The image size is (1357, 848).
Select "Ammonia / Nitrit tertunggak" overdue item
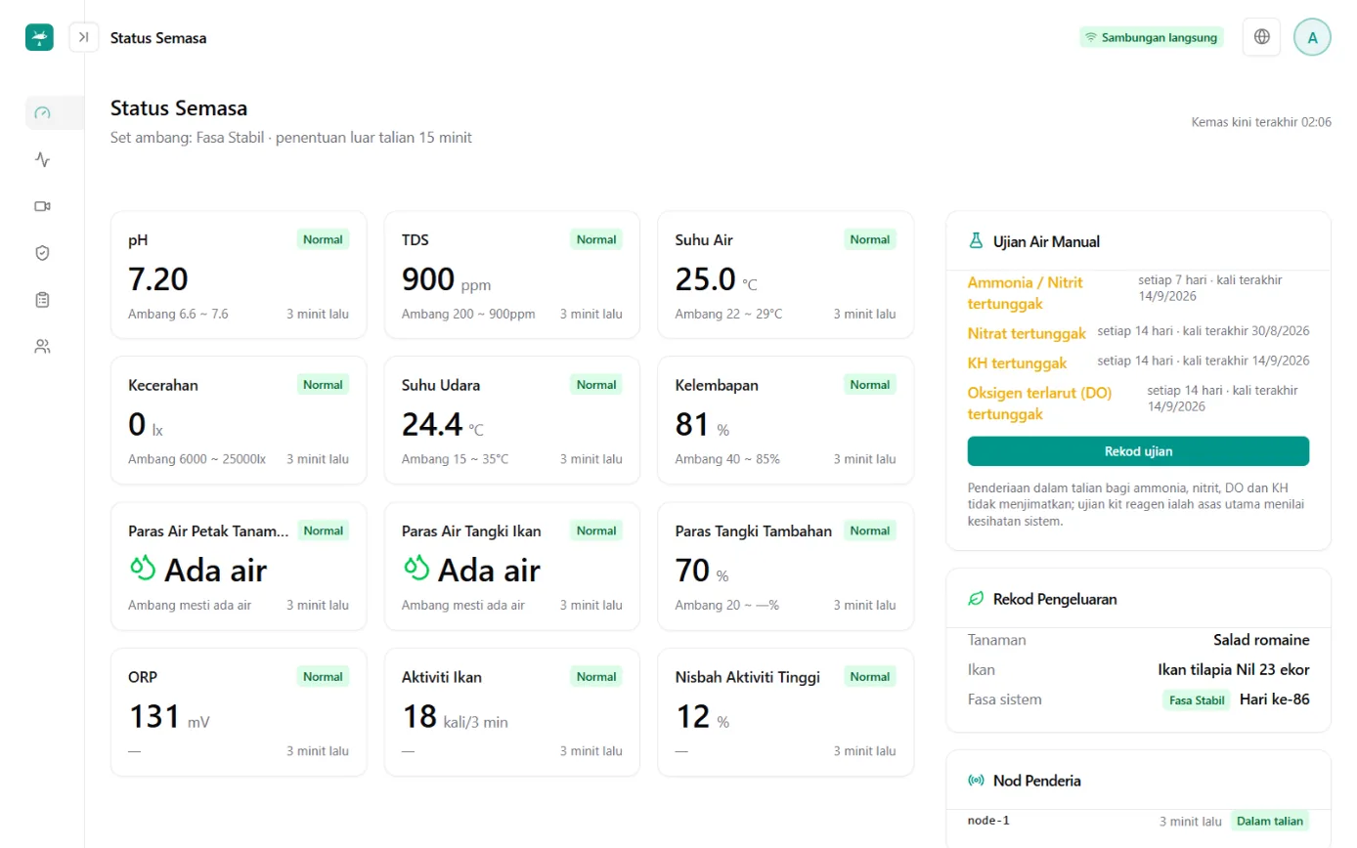click(1026, 293)
